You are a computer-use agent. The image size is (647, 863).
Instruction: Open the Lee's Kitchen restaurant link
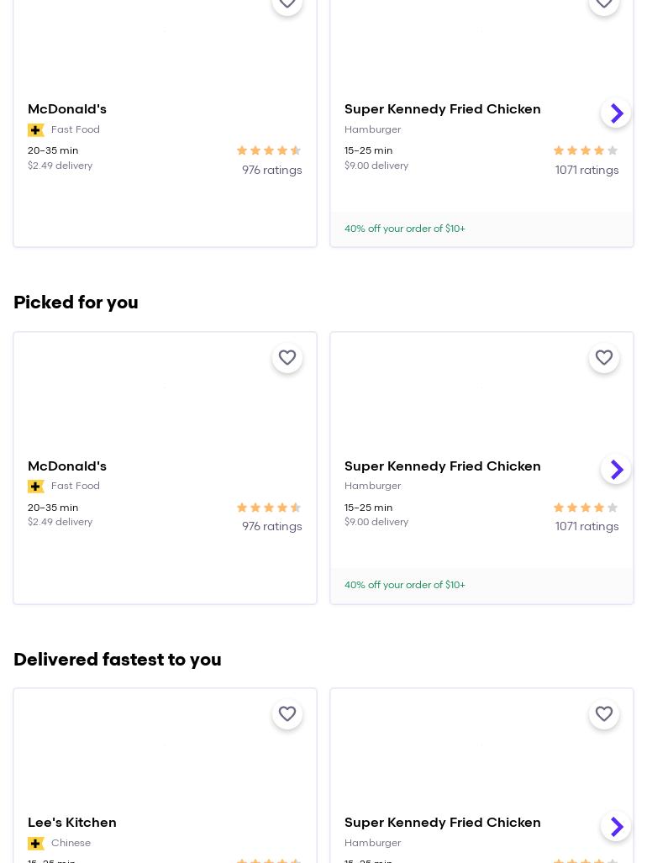72,823
